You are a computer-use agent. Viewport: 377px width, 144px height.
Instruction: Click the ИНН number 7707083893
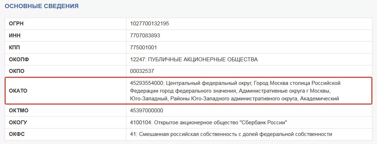(145, 36)
